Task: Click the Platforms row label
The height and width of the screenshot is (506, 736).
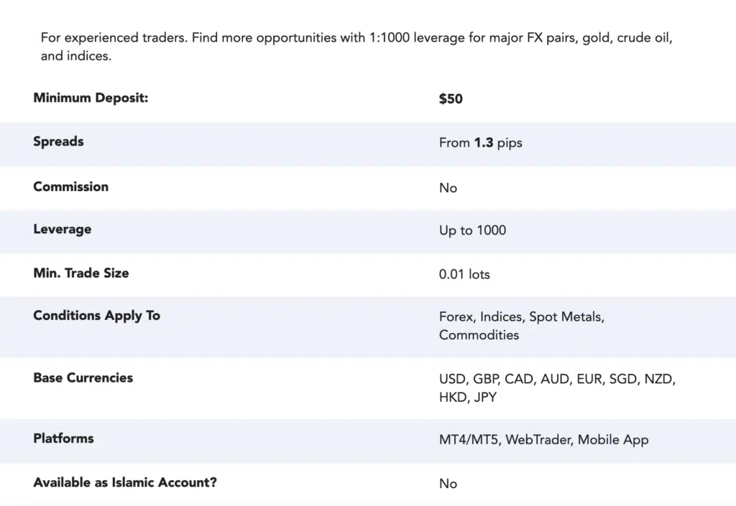Action: click(x=63, y=439)
